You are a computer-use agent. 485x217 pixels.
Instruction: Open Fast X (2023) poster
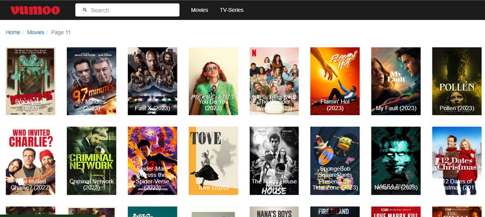(152, 81)
